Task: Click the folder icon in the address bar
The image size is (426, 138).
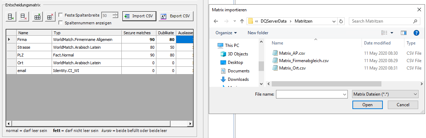Action: (x=251, y=21)
